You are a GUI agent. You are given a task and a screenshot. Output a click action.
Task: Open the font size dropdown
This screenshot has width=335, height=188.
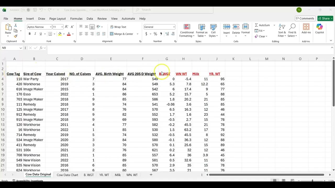(62, 27)
